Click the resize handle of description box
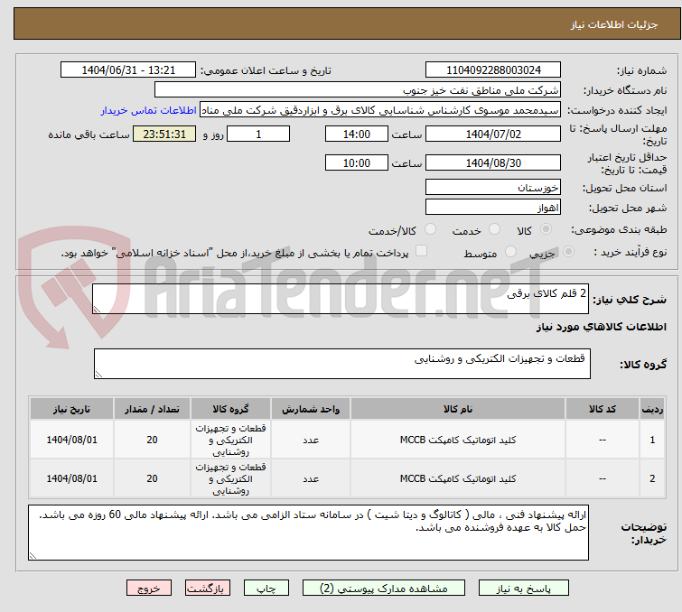The width and height of the screenshot is (682, 612). pos(97,309)
